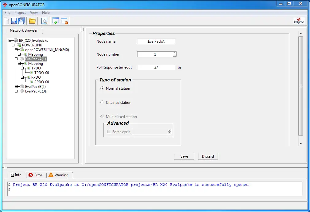Decrease Node number with down arrow
Image resolution: width=310 pixels, height=212 pixels.
pos(175,55)
